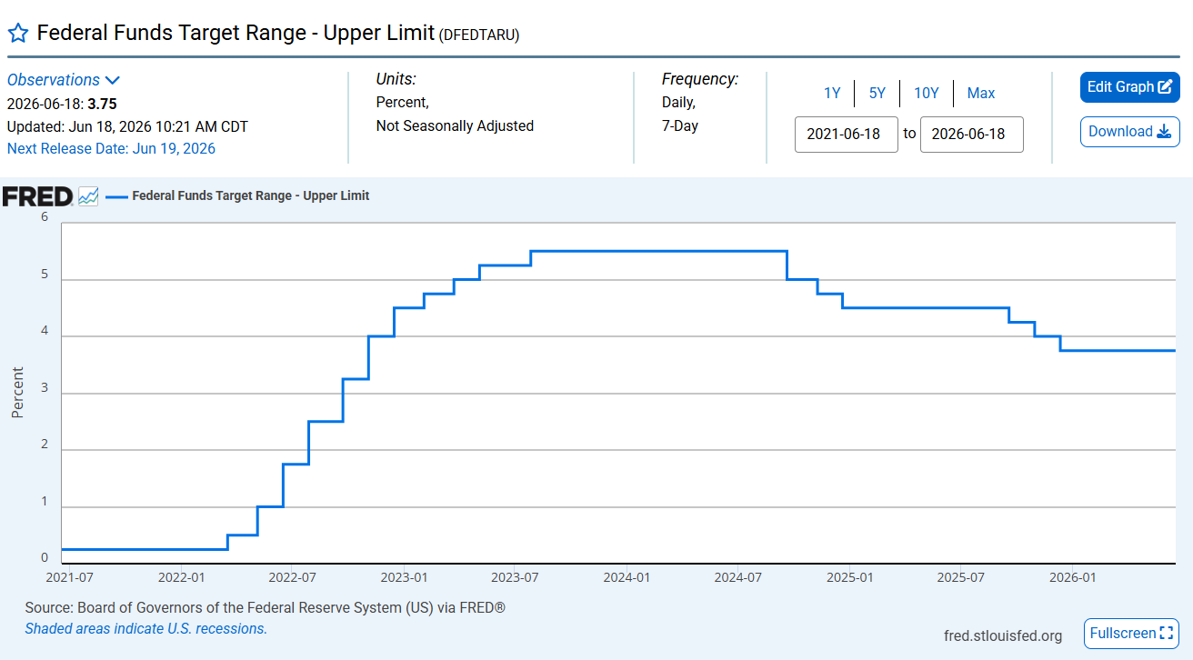
Task: Click the y-axis tick label 0
Action: point(44,558)
